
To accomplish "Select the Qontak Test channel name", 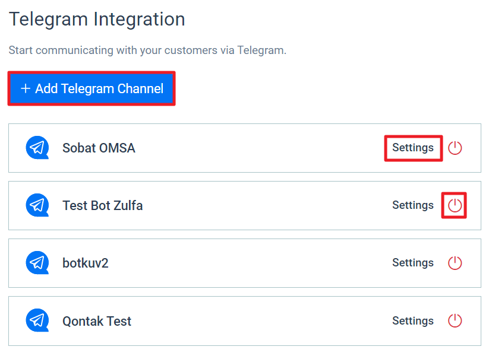I will (97, 321).
